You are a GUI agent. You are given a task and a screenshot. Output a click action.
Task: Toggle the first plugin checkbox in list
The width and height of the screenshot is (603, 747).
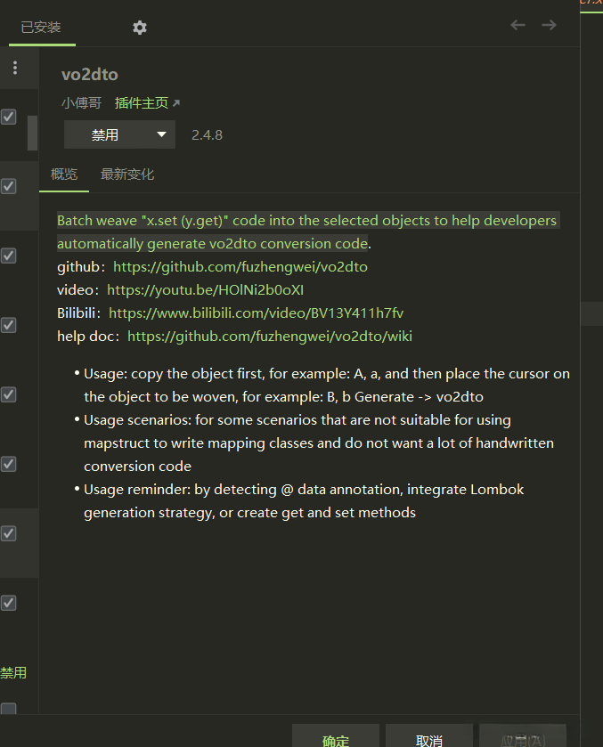point(8,117)
